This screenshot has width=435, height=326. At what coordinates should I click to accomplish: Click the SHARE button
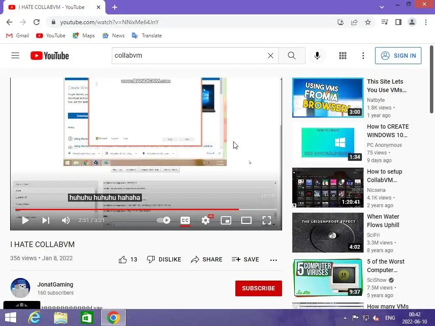click(x=207, y=259)
